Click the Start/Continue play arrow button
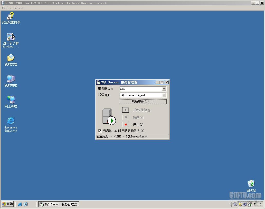Image resolution: width=265 pixels, height=209 pixels. coord(126,110)
